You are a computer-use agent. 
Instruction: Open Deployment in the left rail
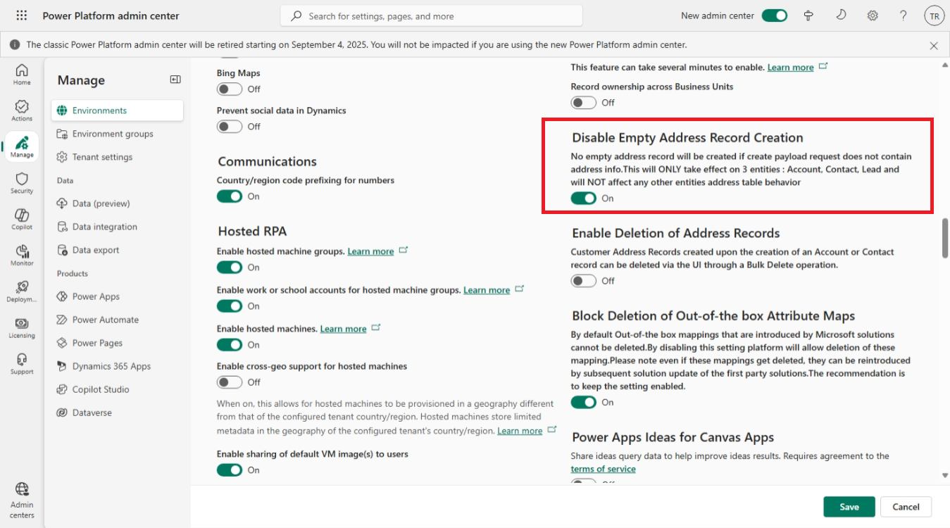(22, 291)
